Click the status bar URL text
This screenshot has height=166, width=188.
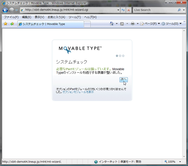[32, 162]
